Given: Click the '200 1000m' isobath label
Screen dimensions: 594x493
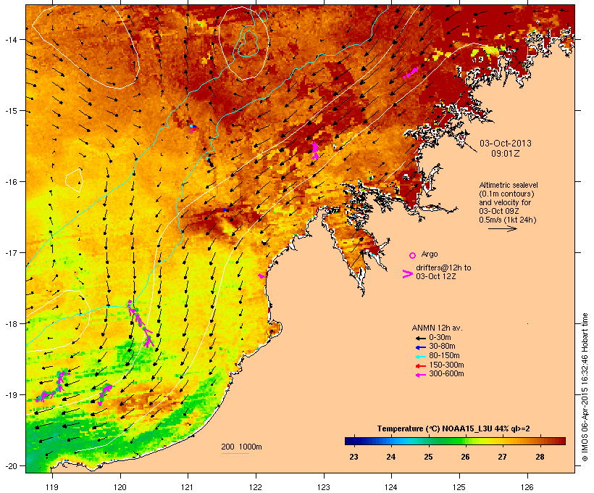Looking at the screenshot, I should [241, 447].
